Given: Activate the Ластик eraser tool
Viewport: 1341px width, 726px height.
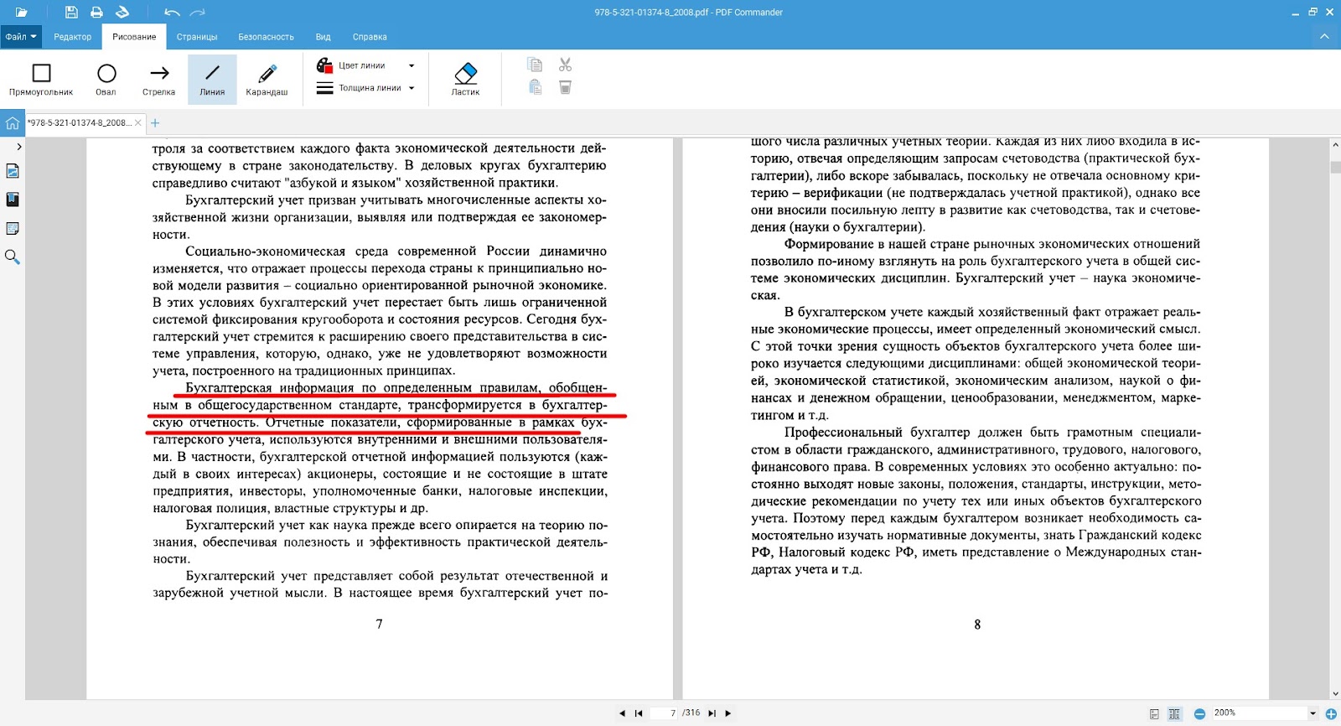Looking at the screenshot, I should point(465,80).
